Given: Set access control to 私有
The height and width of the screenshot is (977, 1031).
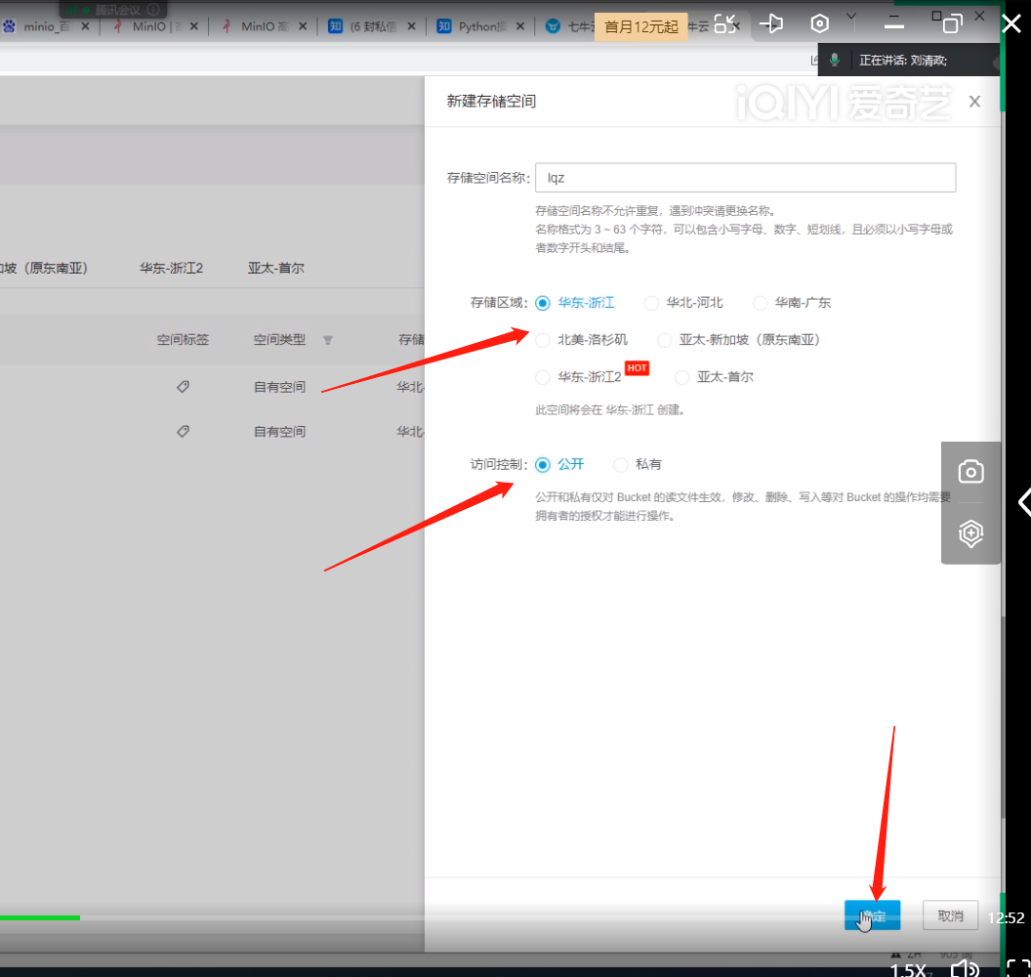Looking at the screenshot, I should (x=620, y=464).
